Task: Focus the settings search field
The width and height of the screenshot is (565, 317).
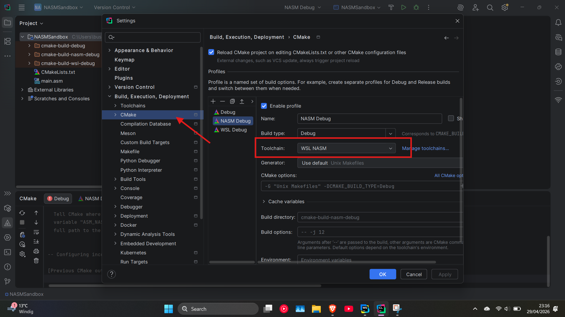Action: [153, 37]
